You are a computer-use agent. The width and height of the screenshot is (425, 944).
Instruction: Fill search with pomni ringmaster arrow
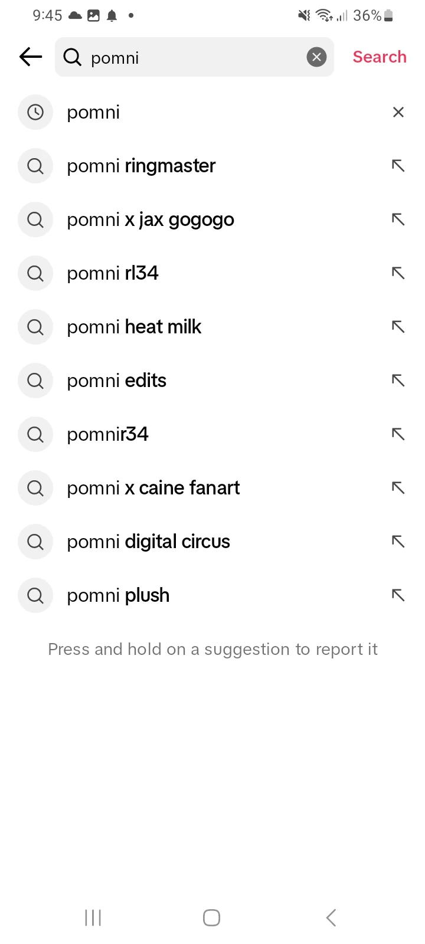point(398,166)
